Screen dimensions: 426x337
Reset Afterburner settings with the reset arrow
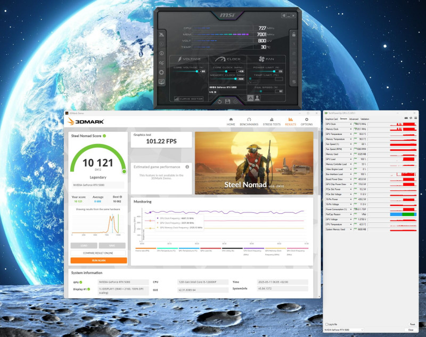point(219,102)
